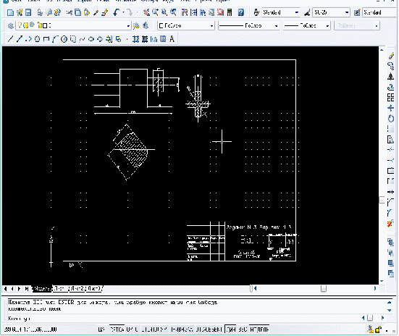The width and height of the screenshot is (399, 336).
Task: Click the command line input field
Action: coord(183,318)
